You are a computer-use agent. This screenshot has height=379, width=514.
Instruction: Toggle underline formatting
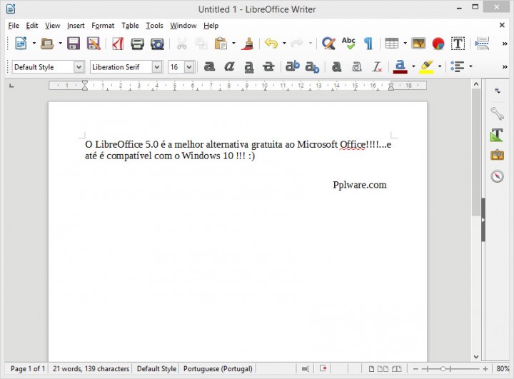point(249,67)
